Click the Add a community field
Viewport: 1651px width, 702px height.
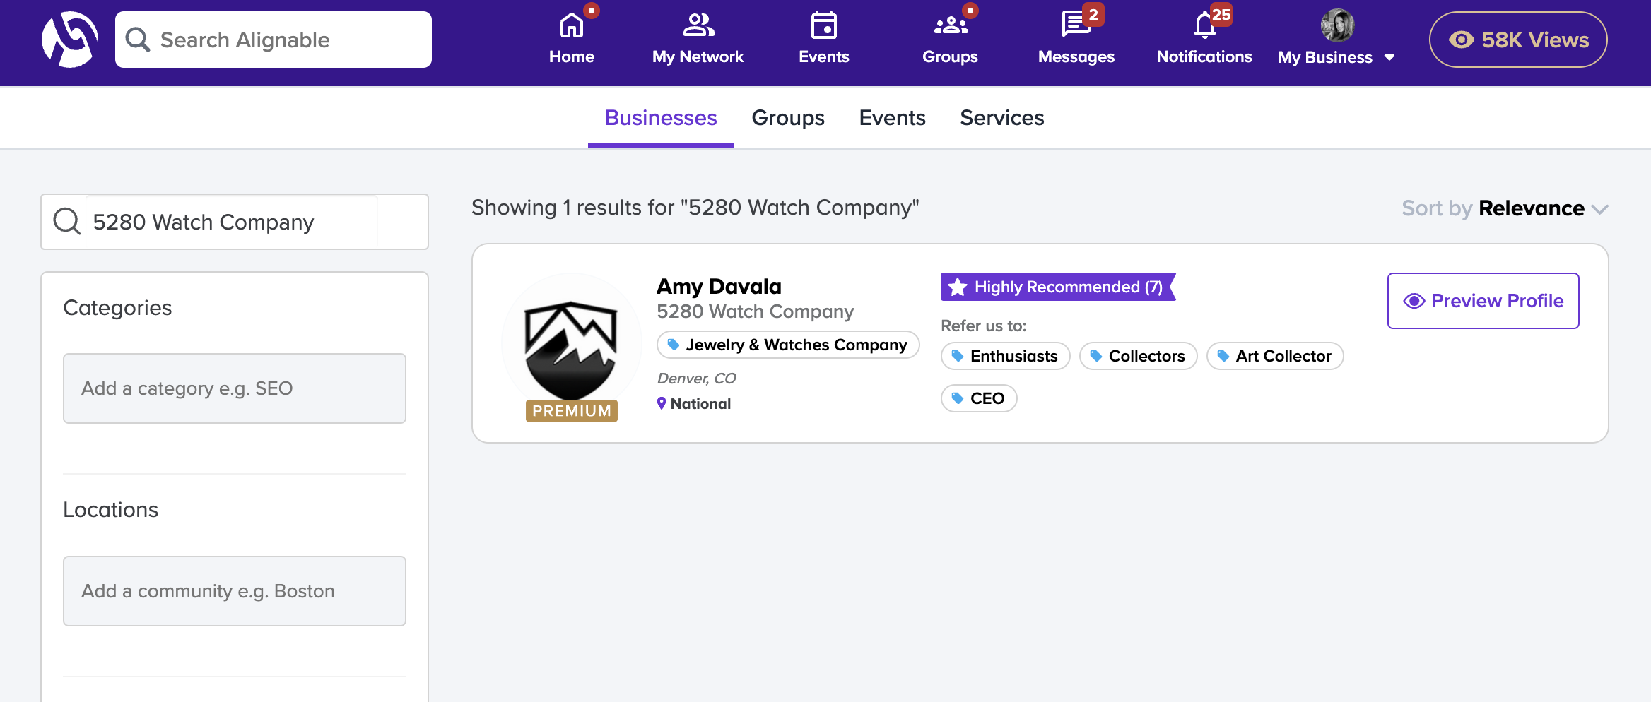tap(235, 591)
